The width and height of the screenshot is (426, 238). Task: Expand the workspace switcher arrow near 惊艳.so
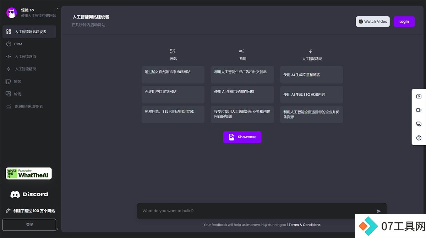tap(58, 9)
